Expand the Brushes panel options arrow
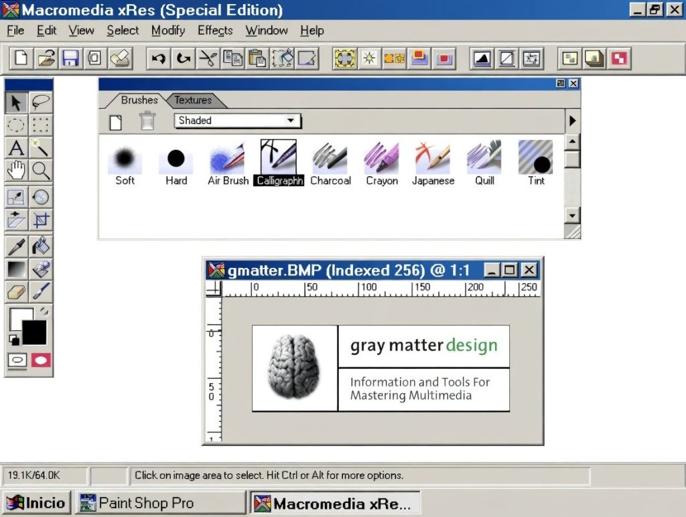Screen dimensions: 686x517 tap(572, 121)
